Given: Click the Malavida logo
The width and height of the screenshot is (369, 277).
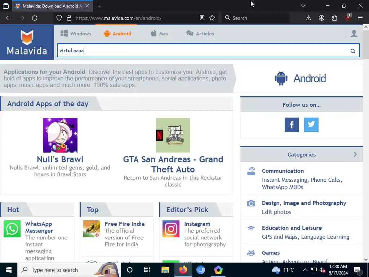Looking at the screenshot, I should 27,43.
